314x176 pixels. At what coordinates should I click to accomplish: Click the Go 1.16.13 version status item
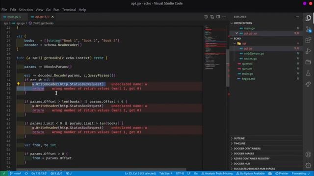click(39, 174)
